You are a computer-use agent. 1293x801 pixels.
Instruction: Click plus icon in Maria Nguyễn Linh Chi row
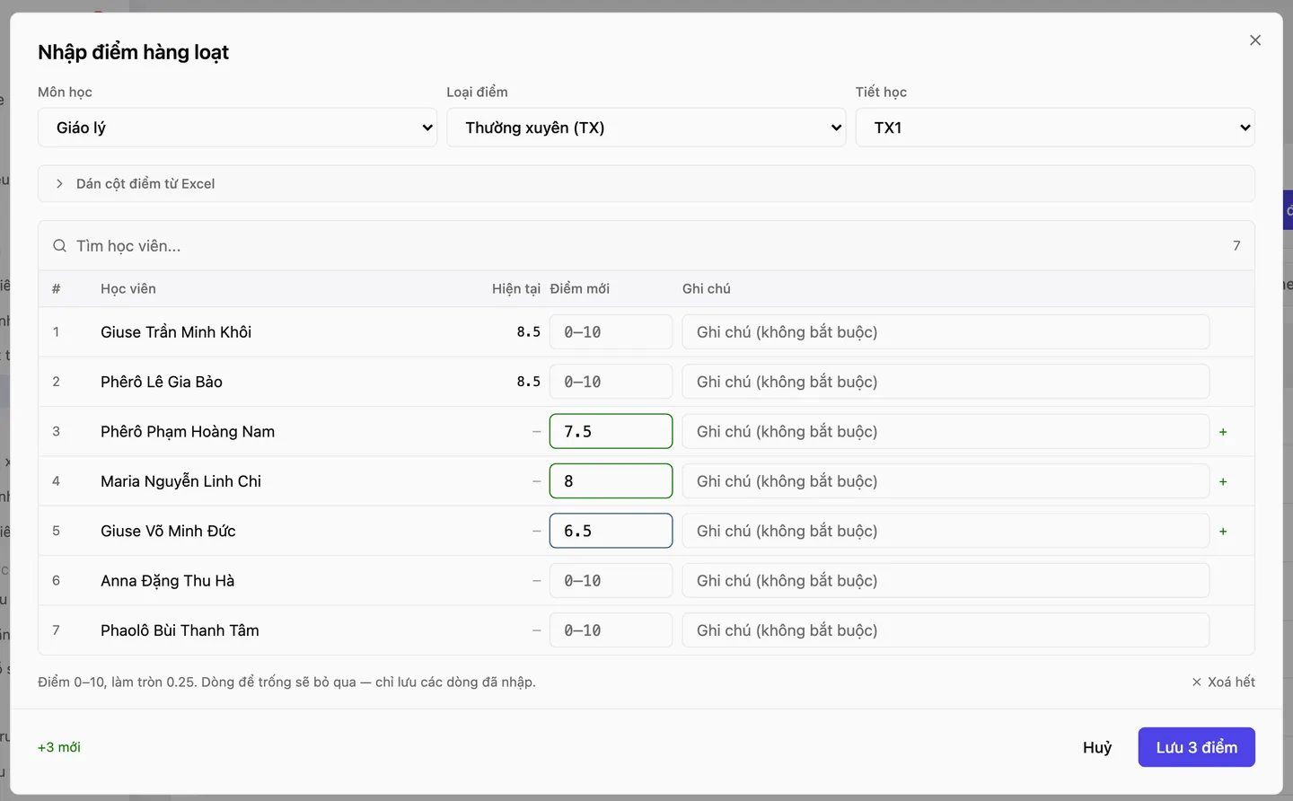pyautogui.click(x=1223, y=482)
